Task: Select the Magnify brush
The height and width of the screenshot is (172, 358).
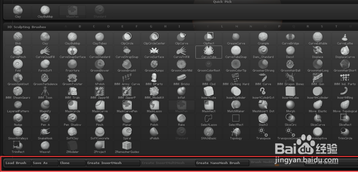Action: [45, 107]
